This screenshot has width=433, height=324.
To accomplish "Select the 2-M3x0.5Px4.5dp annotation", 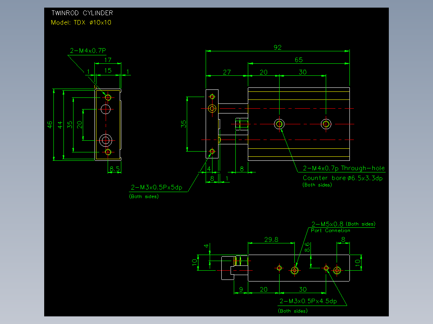I will [308, 301].
